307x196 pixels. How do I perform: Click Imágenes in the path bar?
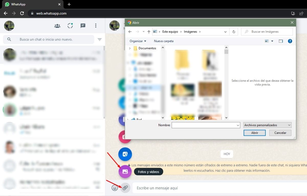191,32
